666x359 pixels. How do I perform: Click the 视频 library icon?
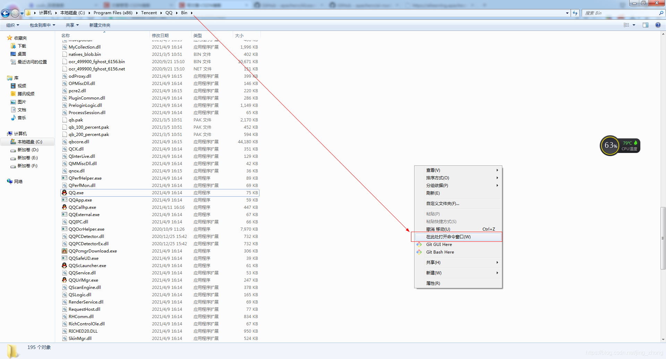tap(13, 86)
